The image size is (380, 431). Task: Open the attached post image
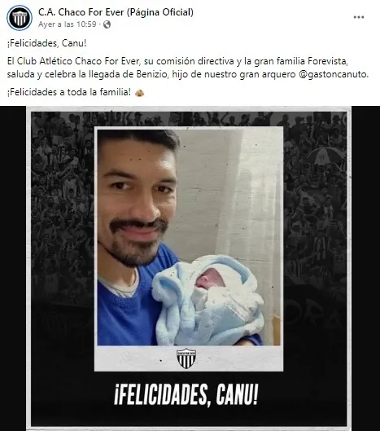click(x=189, y=268)
